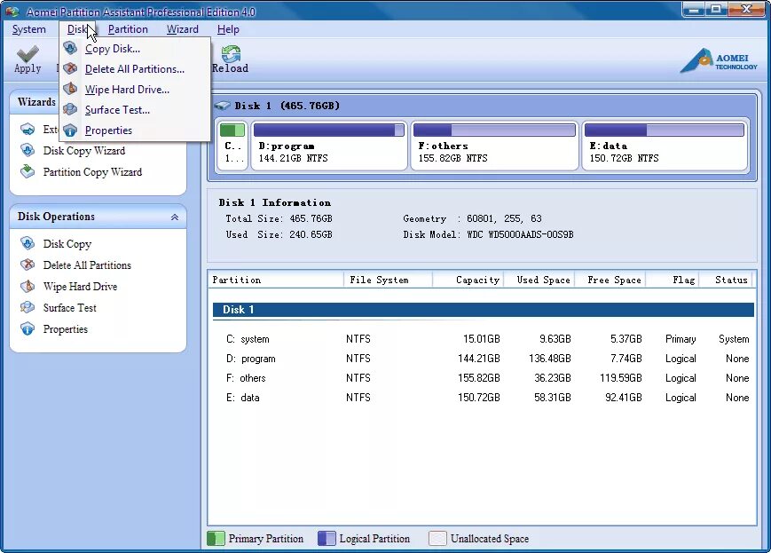Click the '144.21GB' capacity cell
Viewport: 771px width, 553px height.
478,359
